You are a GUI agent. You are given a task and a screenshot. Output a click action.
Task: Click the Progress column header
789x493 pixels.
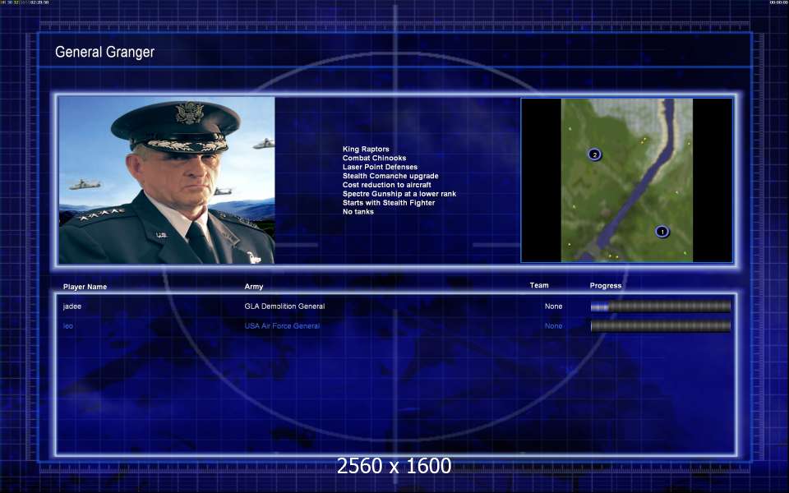pyautogui.click(x=606, y=286)
